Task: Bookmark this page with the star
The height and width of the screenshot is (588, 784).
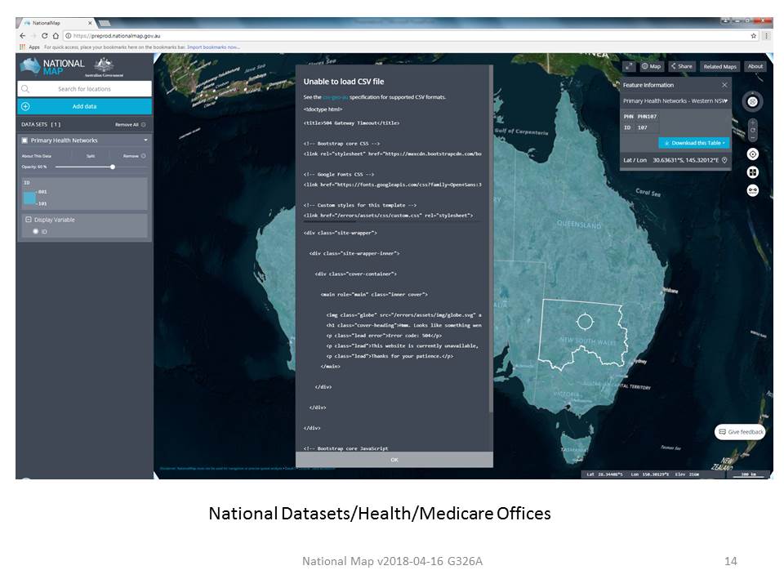Action: [x=754, y=36]
